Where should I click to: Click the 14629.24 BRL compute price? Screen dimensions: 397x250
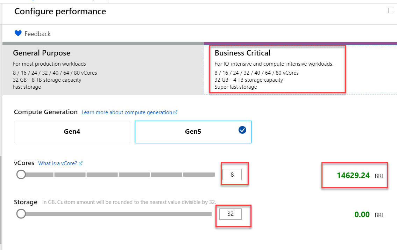coord(353,176)
